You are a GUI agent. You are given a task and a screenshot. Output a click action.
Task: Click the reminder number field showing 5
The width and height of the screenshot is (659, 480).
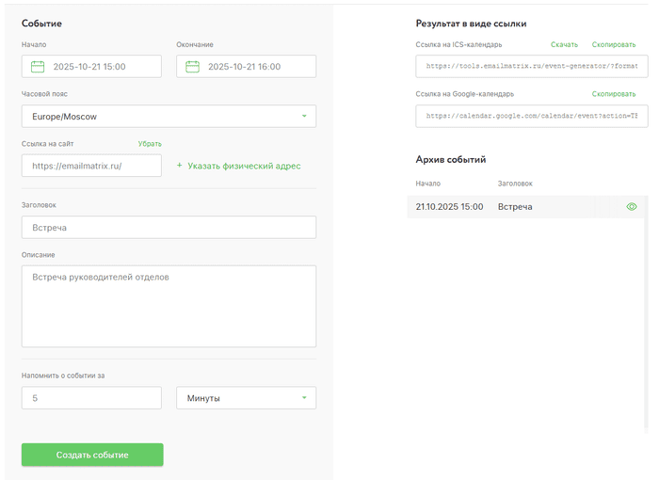pos(91,398)
